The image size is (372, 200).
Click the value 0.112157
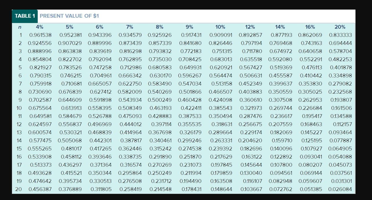pyautogui.click(x=342, y=124)
